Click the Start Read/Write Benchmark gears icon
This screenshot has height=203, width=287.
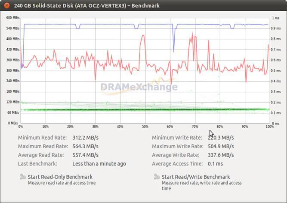[x=157, y=177]
